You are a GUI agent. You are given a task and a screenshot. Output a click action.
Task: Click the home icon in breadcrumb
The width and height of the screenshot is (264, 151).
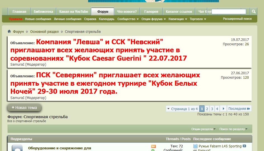[x=9, y=32]
